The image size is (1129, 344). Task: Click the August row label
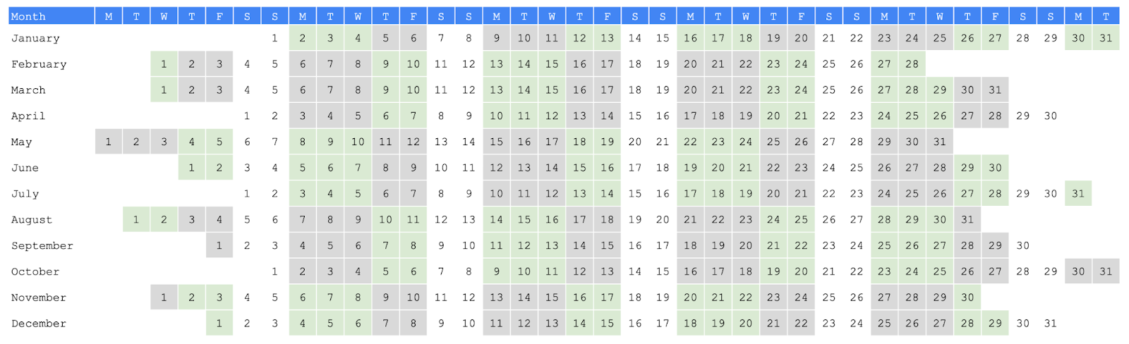[x=32, y=219]
